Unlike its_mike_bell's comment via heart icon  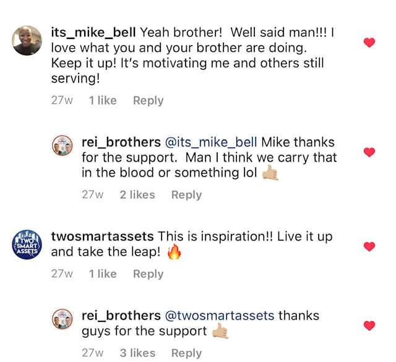[x=369, y=43]
